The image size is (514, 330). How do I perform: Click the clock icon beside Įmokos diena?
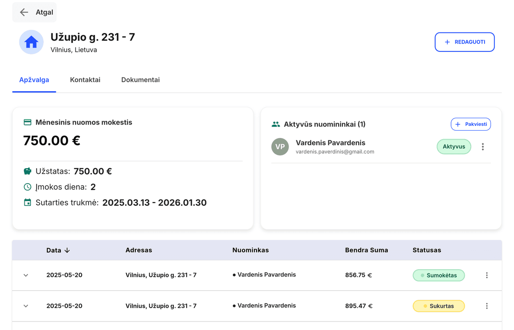coord(27,187)
